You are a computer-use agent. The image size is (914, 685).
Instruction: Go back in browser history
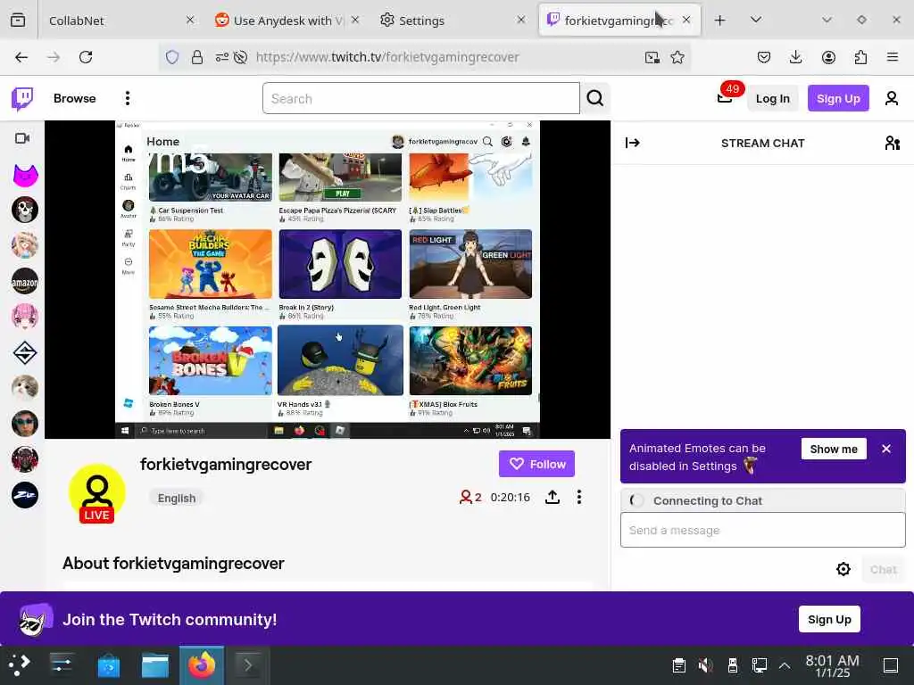click(x=21, y=57)
